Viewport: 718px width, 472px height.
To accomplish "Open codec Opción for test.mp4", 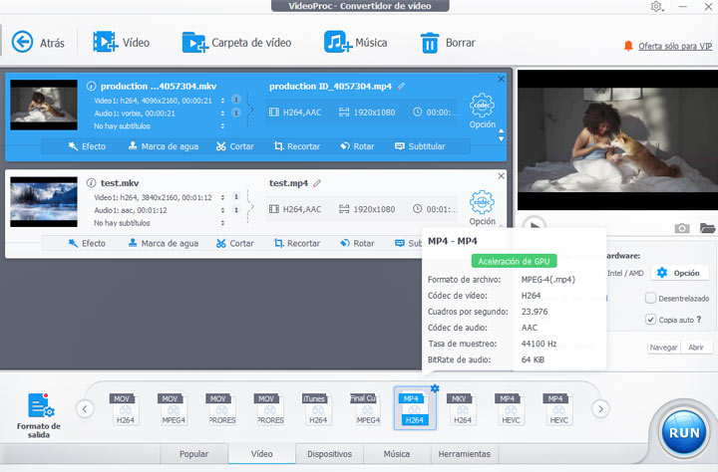I will pos(483,208).
